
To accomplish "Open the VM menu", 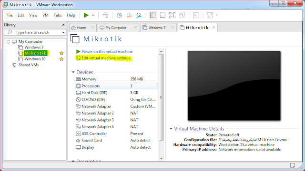I will pyautogui.click(x=45, y=15).
